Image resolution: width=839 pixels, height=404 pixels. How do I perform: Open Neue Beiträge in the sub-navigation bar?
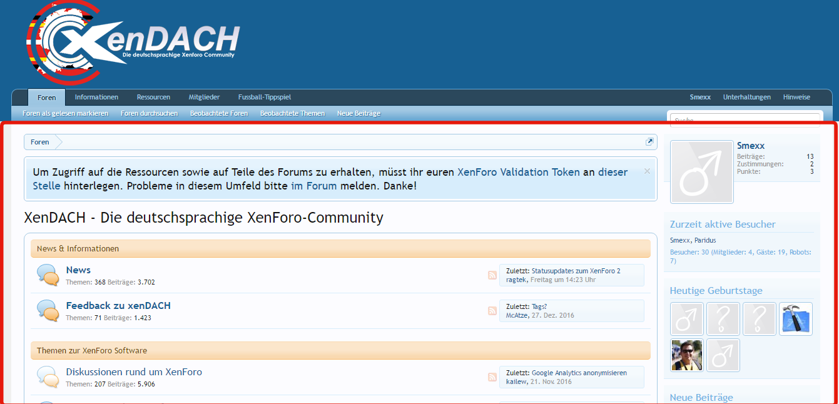(x=358, y=113)
